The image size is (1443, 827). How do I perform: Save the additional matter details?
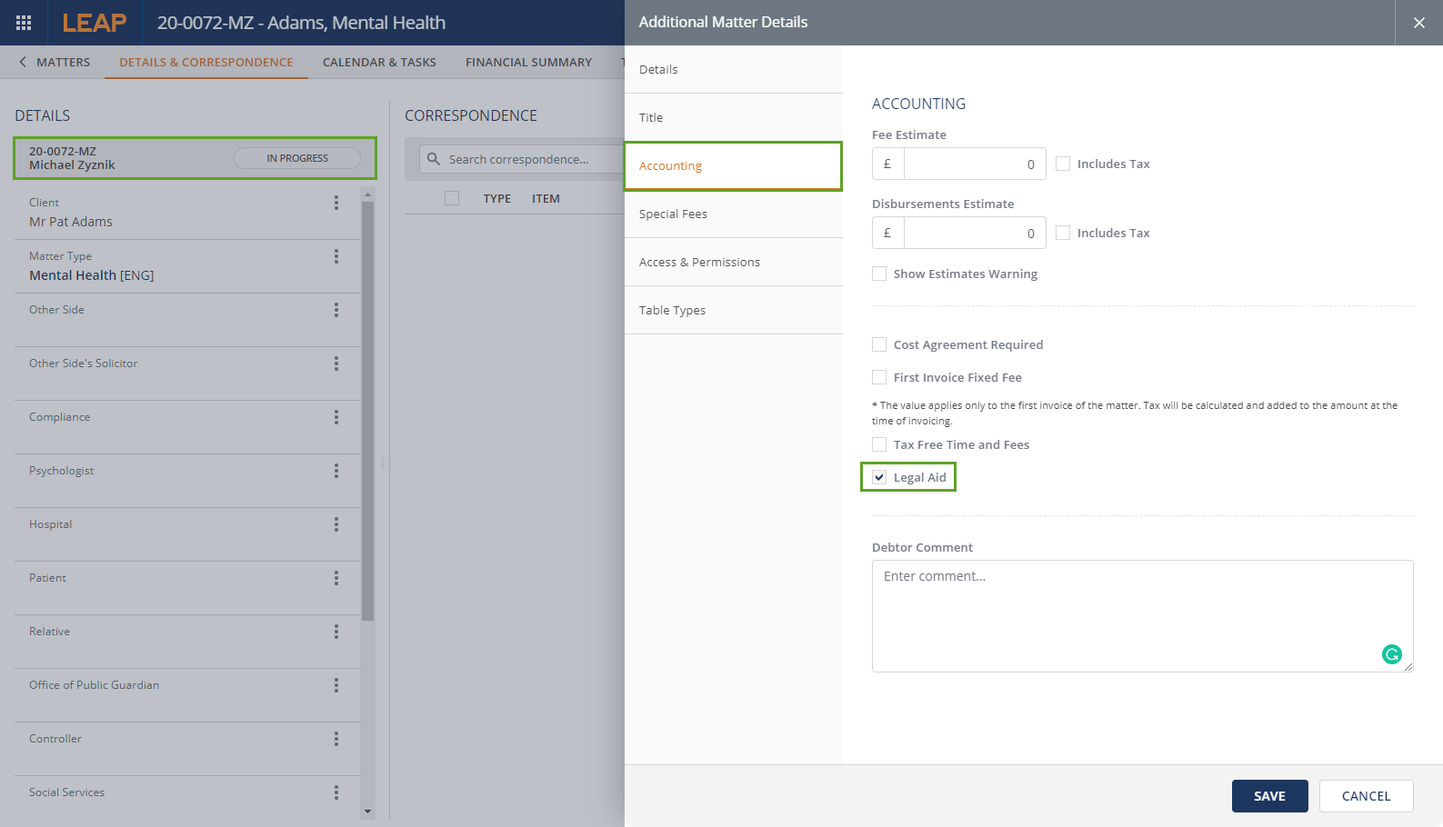[x=1269, y=796]
